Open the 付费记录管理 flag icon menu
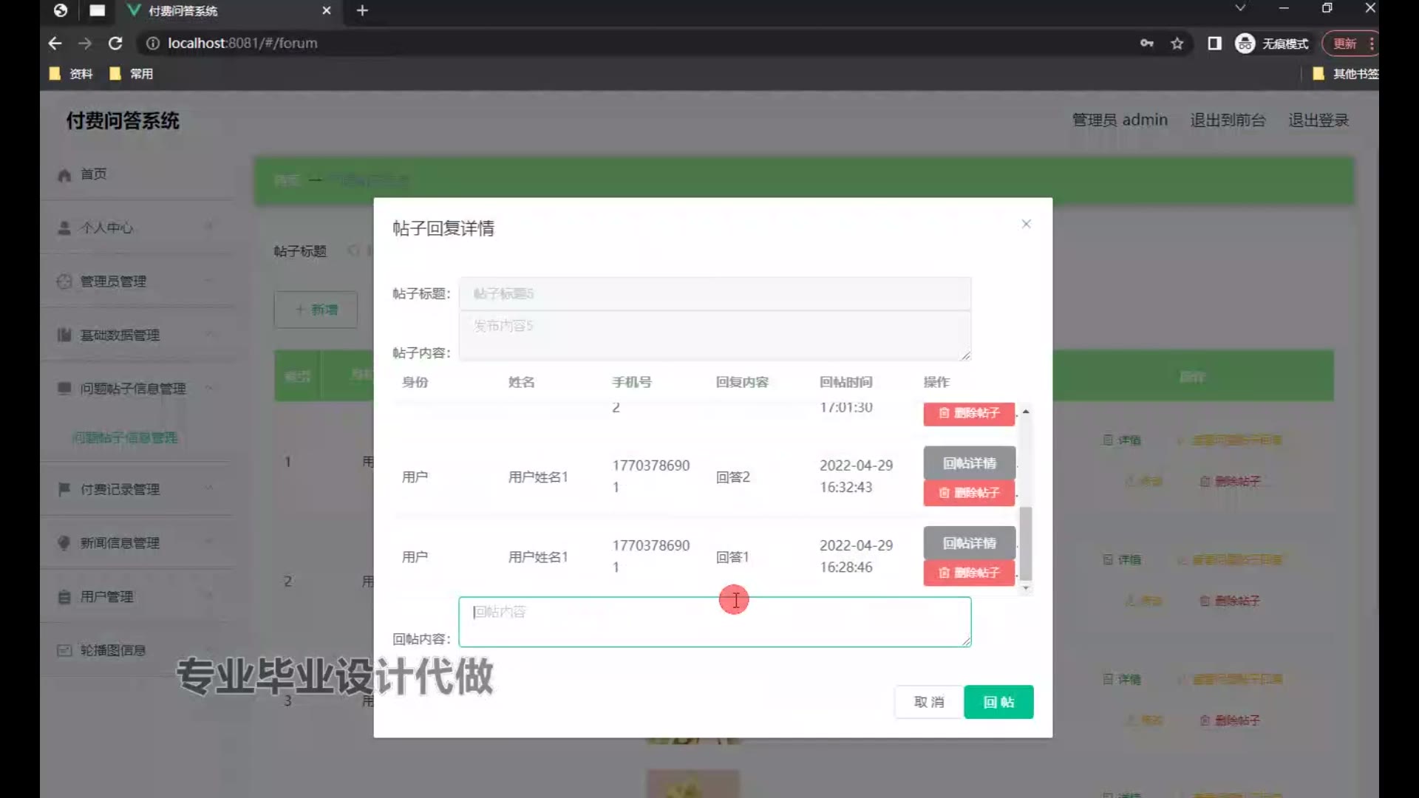This screenshot has width=1419, height=798. coord(64,489)
